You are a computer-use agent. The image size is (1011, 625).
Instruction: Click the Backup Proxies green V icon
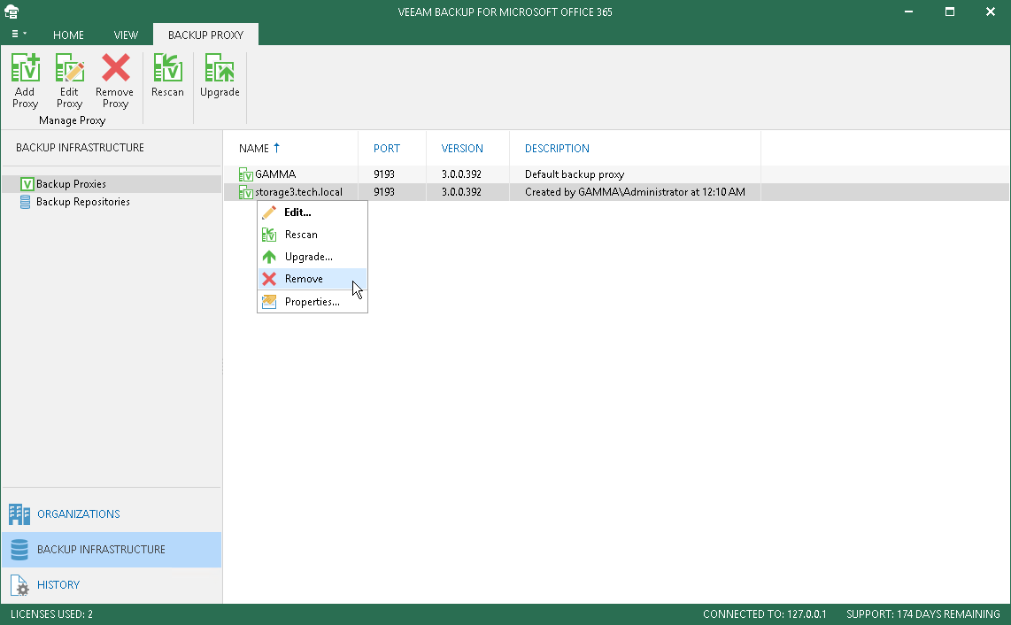point(27,184)
